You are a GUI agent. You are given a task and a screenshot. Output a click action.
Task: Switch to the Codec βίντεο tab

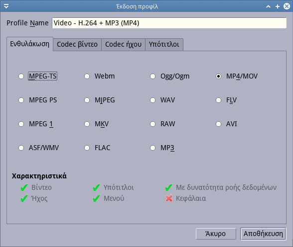pyautogui.click(x=77, y=44)
